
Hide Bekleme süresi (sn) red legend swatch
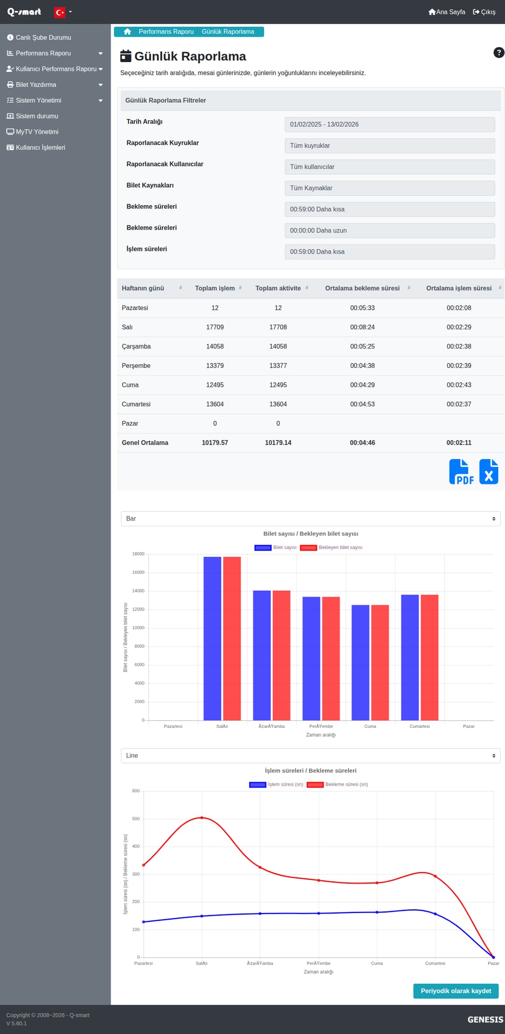pos(315,785)
